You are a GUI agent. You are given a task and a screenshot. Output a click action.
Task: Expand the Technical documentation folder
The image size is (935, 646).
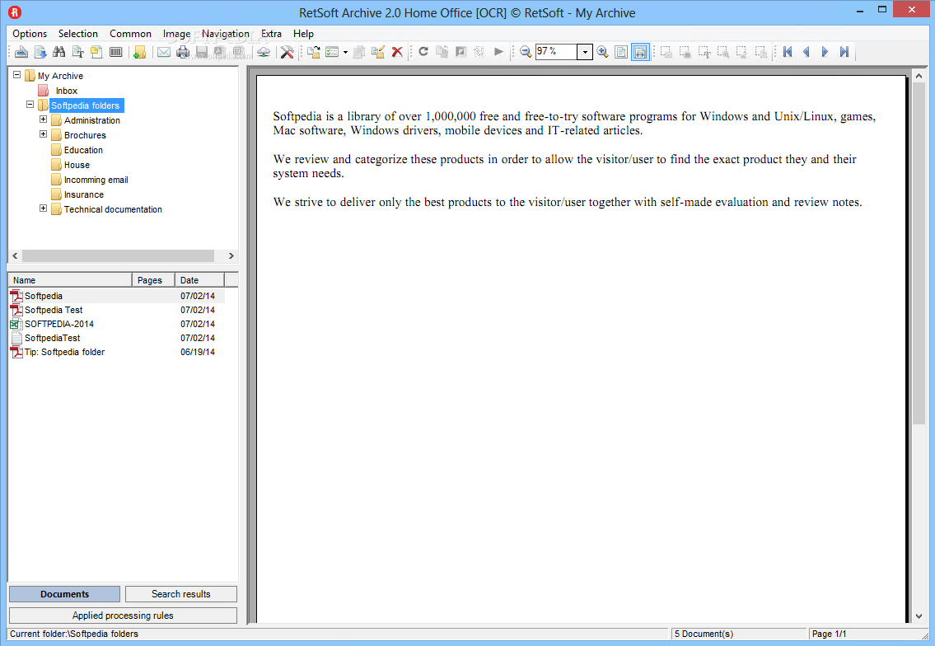coord(43,208)
